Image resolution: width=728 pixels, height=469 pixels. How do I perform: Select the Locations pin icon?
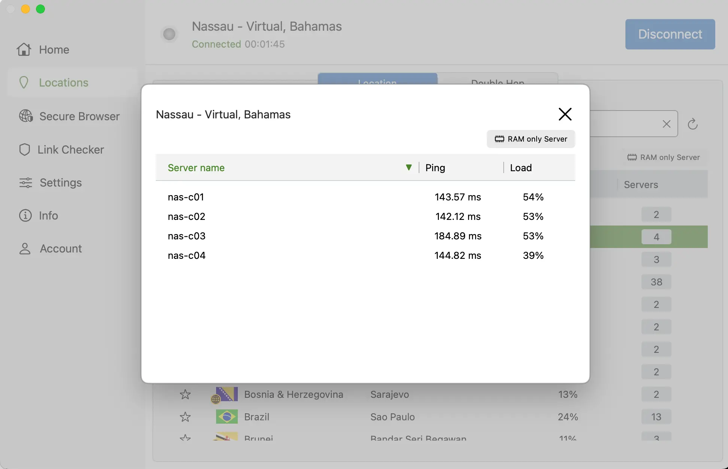pos(24,82)
